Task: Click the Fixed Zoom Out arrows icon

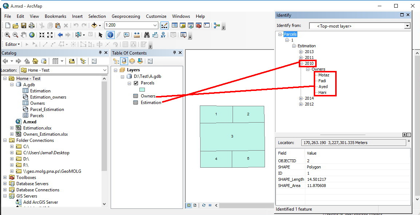Action: pos(50,35)
